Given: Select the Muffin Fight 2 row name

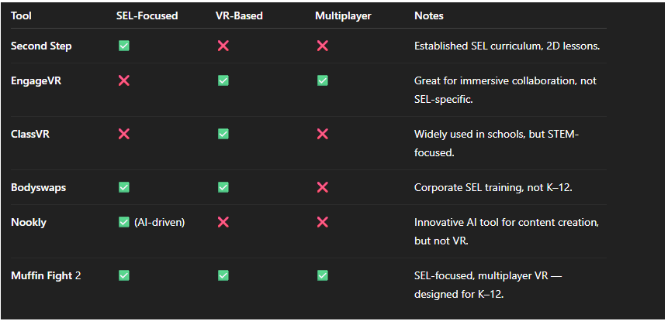Looking at the screenshot, I should [45, 275].
